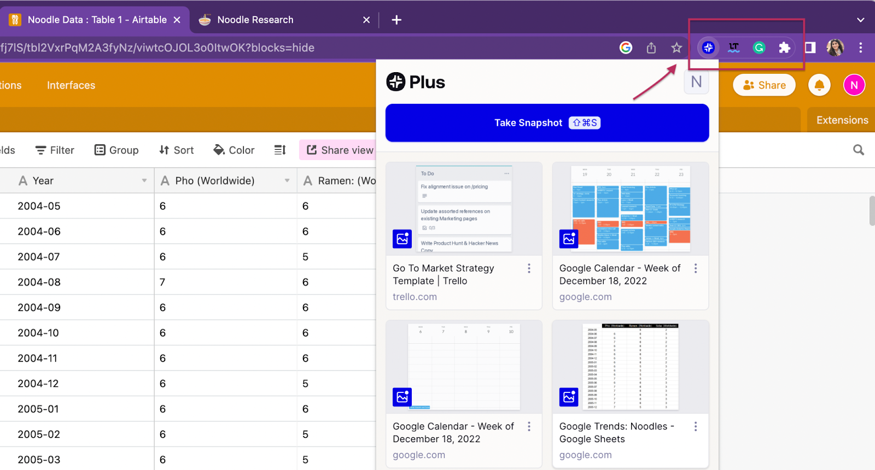875x470 pixels.
Task: Close the Noodle Research tab
Action: click(x=366, y=20)
